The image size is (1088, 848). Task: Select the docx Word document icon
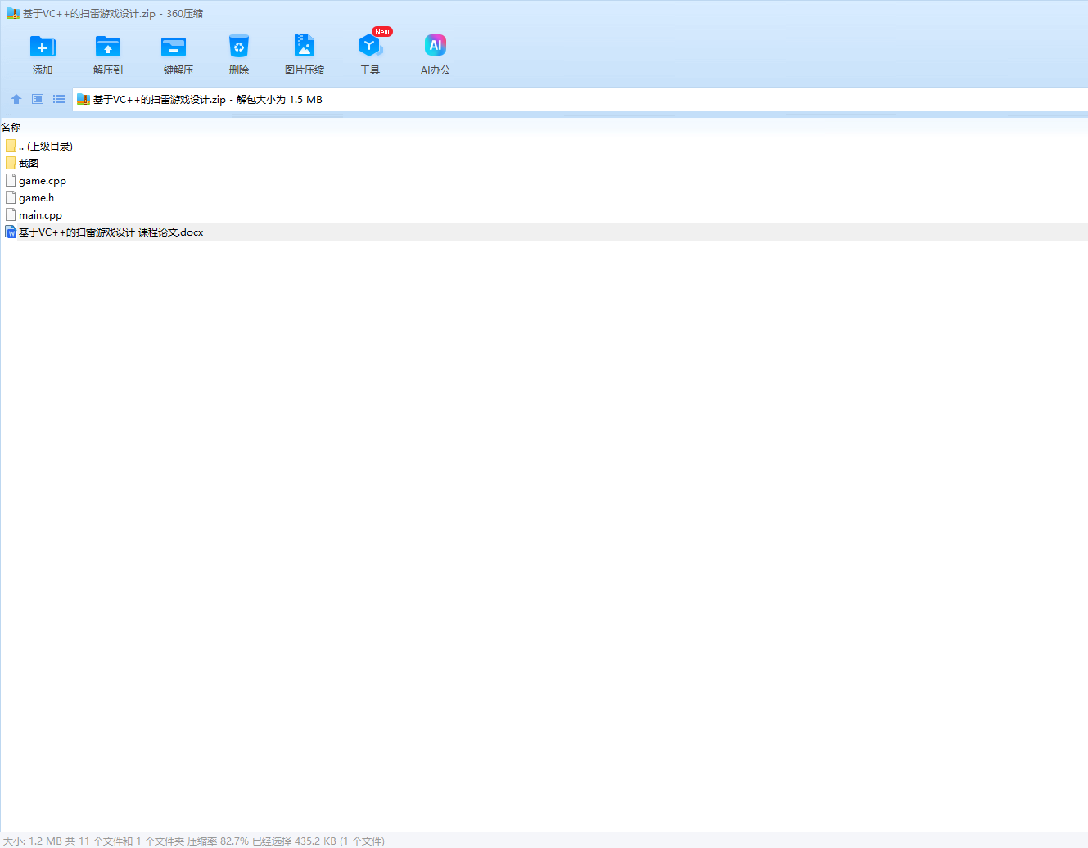click(x=11, y=232)
